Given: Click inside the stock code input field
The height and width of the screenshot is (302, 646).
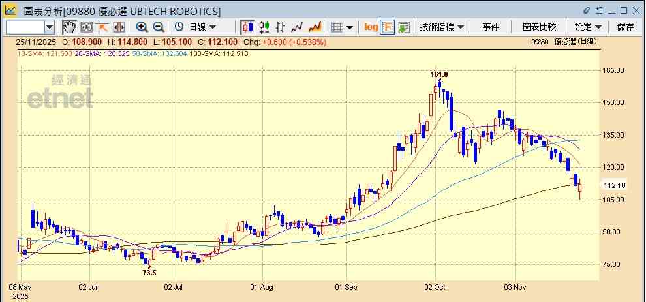Looking at the screenshot, I should pos(25,27).
